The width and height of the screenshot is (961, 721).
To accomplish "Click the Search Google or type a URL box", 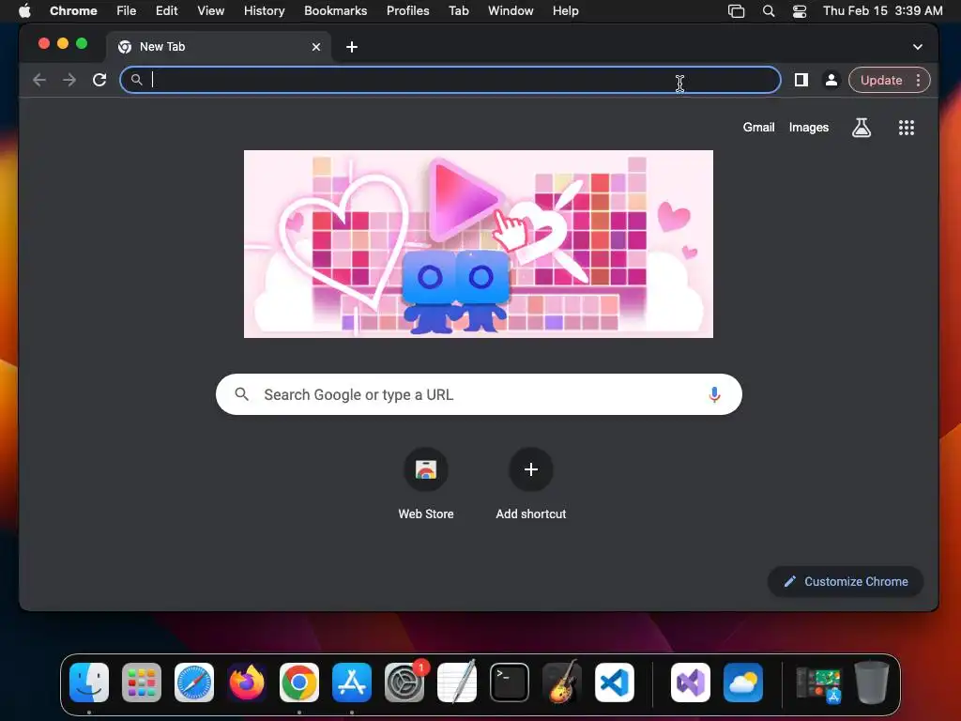I will click(479, 394).
